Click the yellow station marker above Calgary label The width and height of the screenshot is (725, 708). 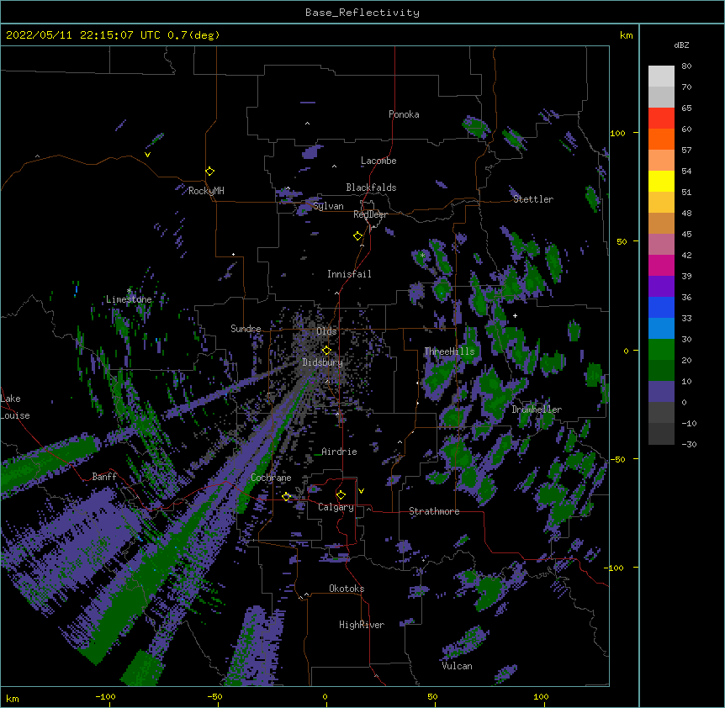[341, 495]
